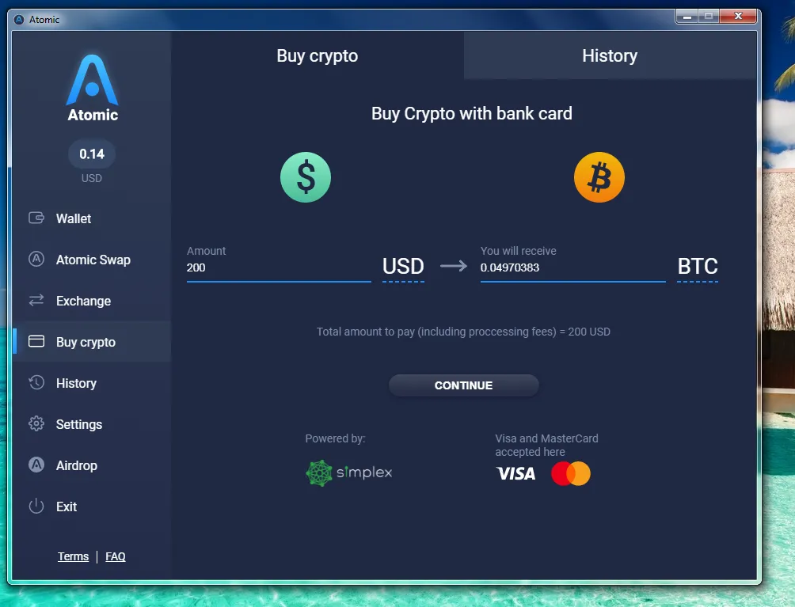Image resolution: width=795 pixels, height=607 pixels.
Task: Click the Powered by label
Action: (335, 438)
